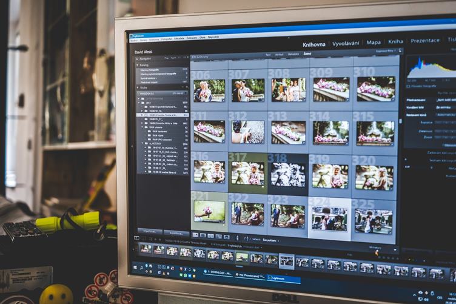Click the filter lock icon
This screenshot has height=304, width=456.
pos(400,50)
